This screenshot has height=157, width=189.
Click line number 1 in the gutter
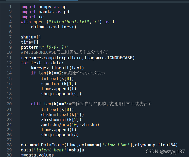10,7
